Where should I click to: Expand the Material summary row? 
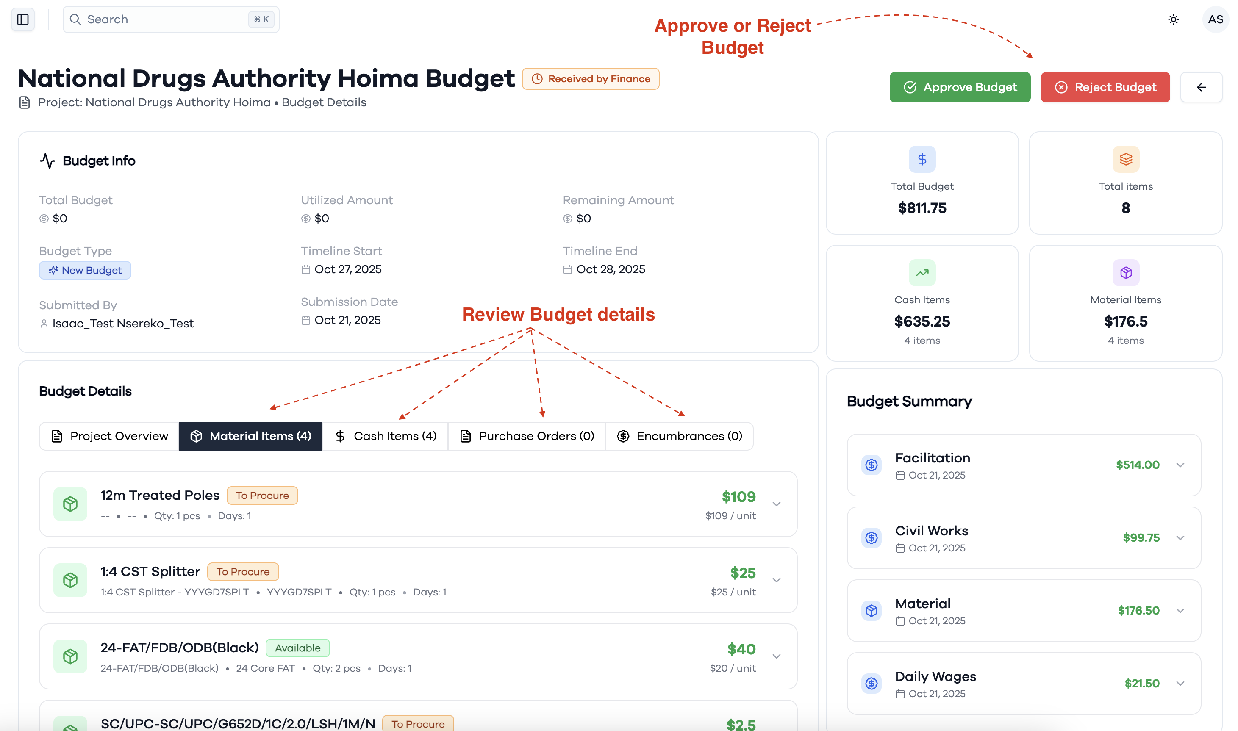point(1180,610)
